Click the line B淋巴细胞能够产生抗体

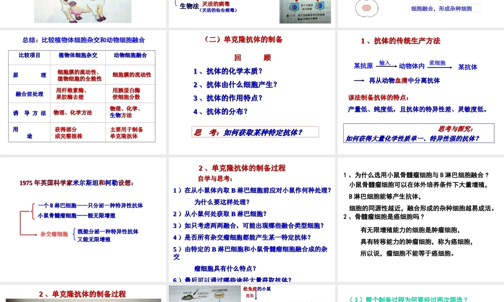tap(385, 197)
